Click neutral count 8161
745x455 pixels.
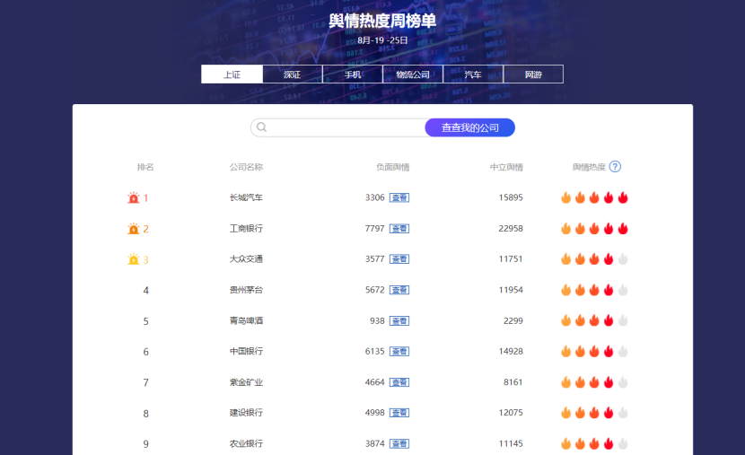(x=513, y=381)
